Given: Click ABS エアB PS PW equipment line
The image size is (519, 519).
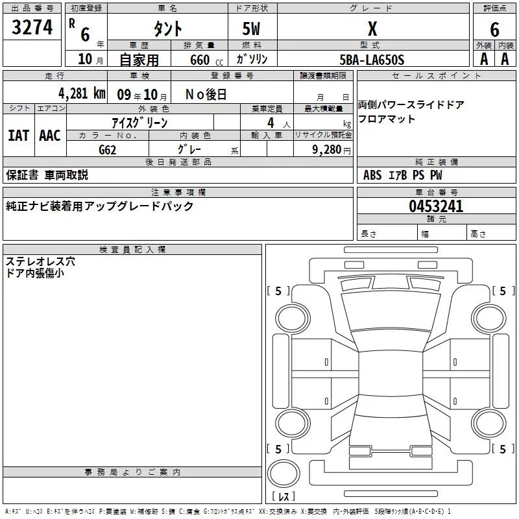Looking at the screenshot, I should pyautogui.click(x=402, y=175).
